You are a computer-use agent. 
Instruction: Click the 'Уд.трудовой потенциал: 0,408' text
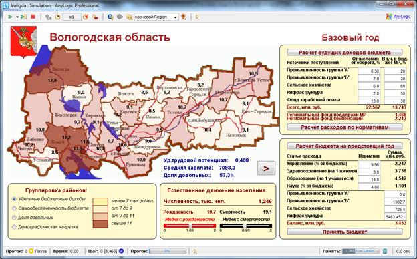click(x=206, y=160)
